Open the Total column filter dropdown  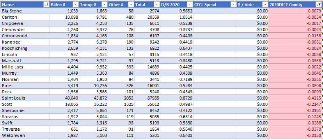[157, 5]
